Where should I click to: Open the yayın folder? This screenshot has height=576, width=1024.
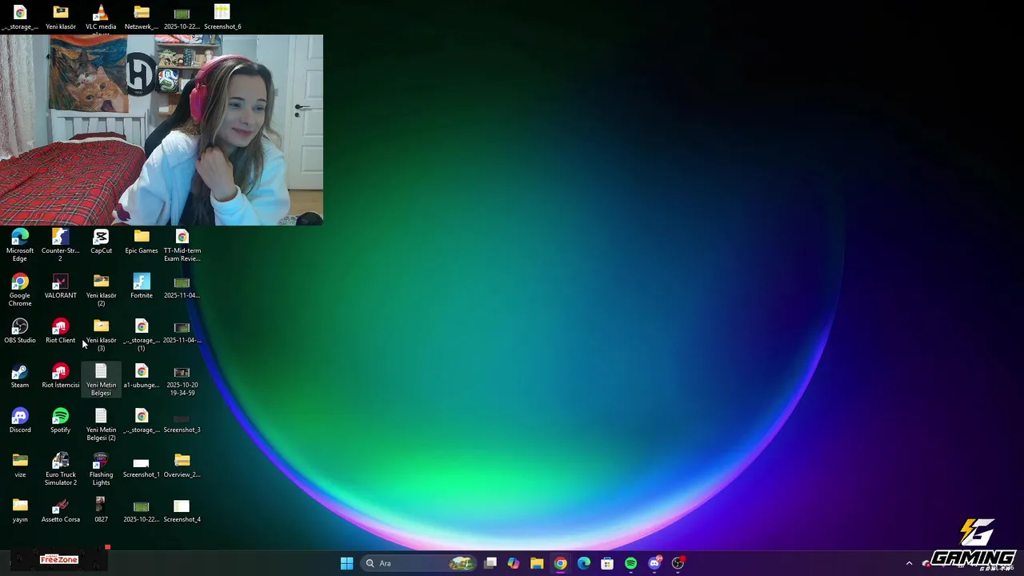click(x=20, y=510)
